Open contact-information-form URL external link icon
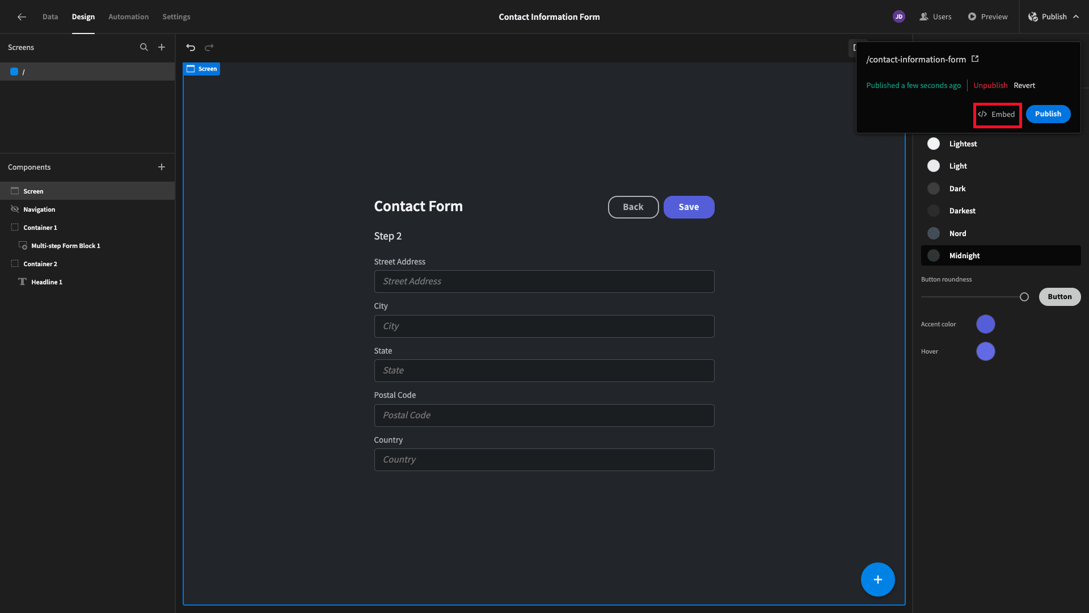 [x=975, y=59]
